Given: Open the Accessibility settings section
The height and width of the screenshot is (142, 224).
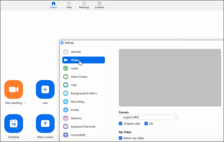Looking at the screenshot, I should point(78,135).
